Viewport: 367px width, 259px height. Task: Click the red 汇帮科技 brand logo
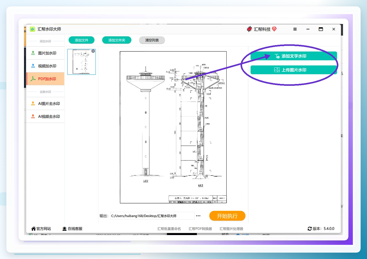coord(249,29)
